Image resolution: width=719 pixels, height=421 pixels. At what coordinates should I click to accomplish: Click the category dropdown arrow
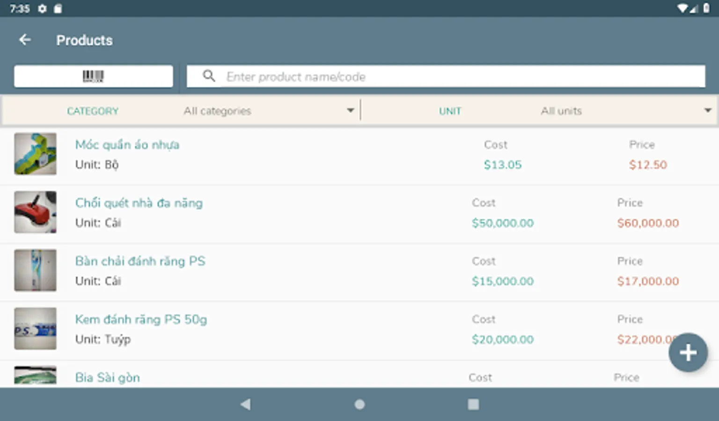click(350, 111)
